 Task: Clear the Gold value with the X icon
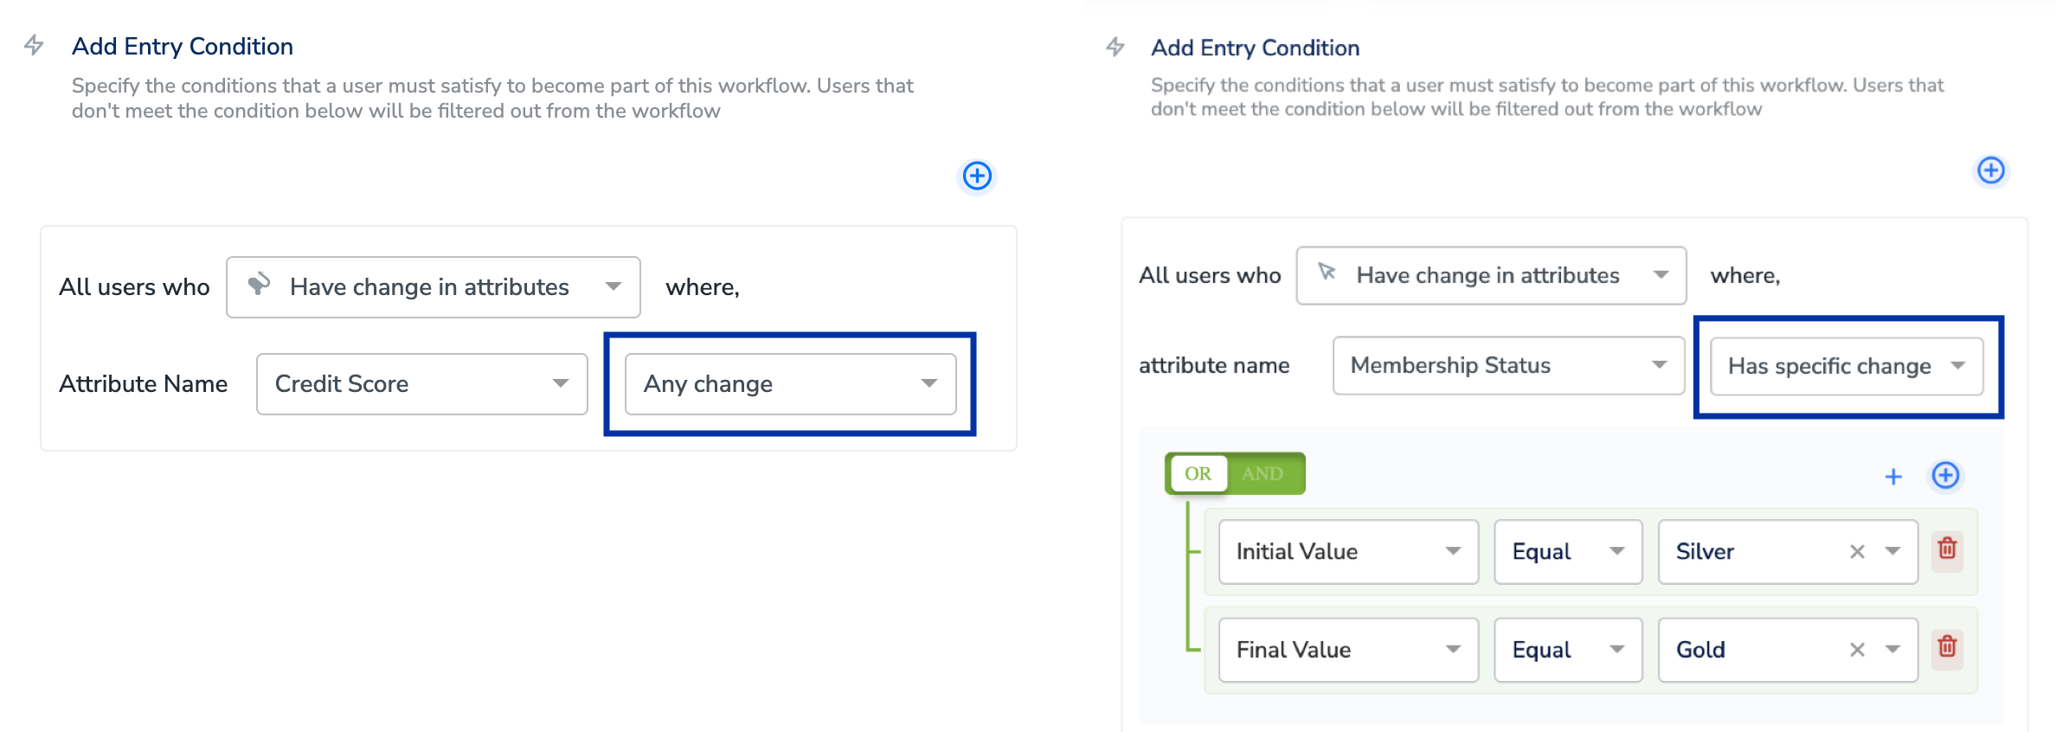click(x=1856, y=650)
